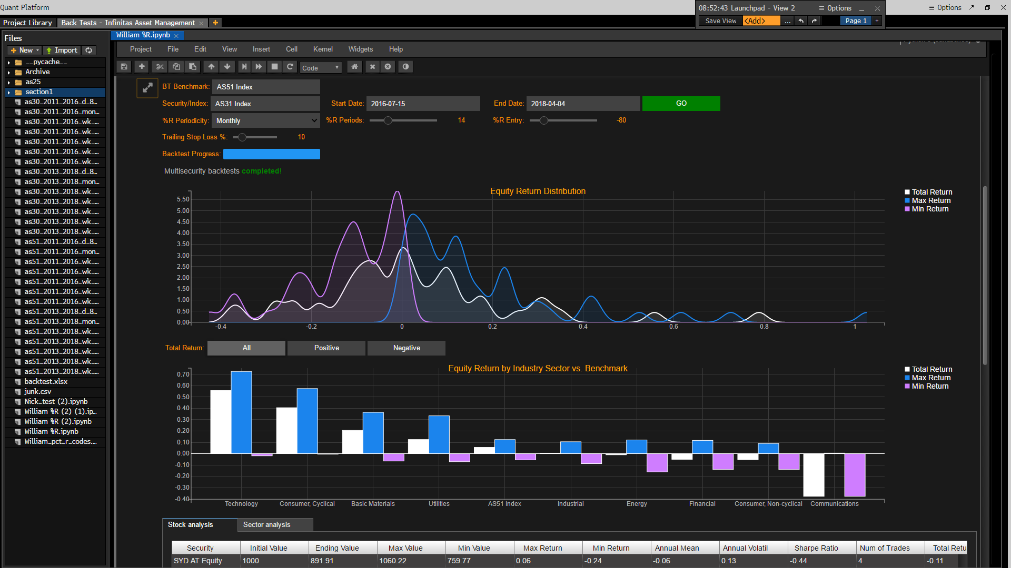Expand the Archive folder in Files
Screen dimensions: 1011x568
[x=9, y=72]
